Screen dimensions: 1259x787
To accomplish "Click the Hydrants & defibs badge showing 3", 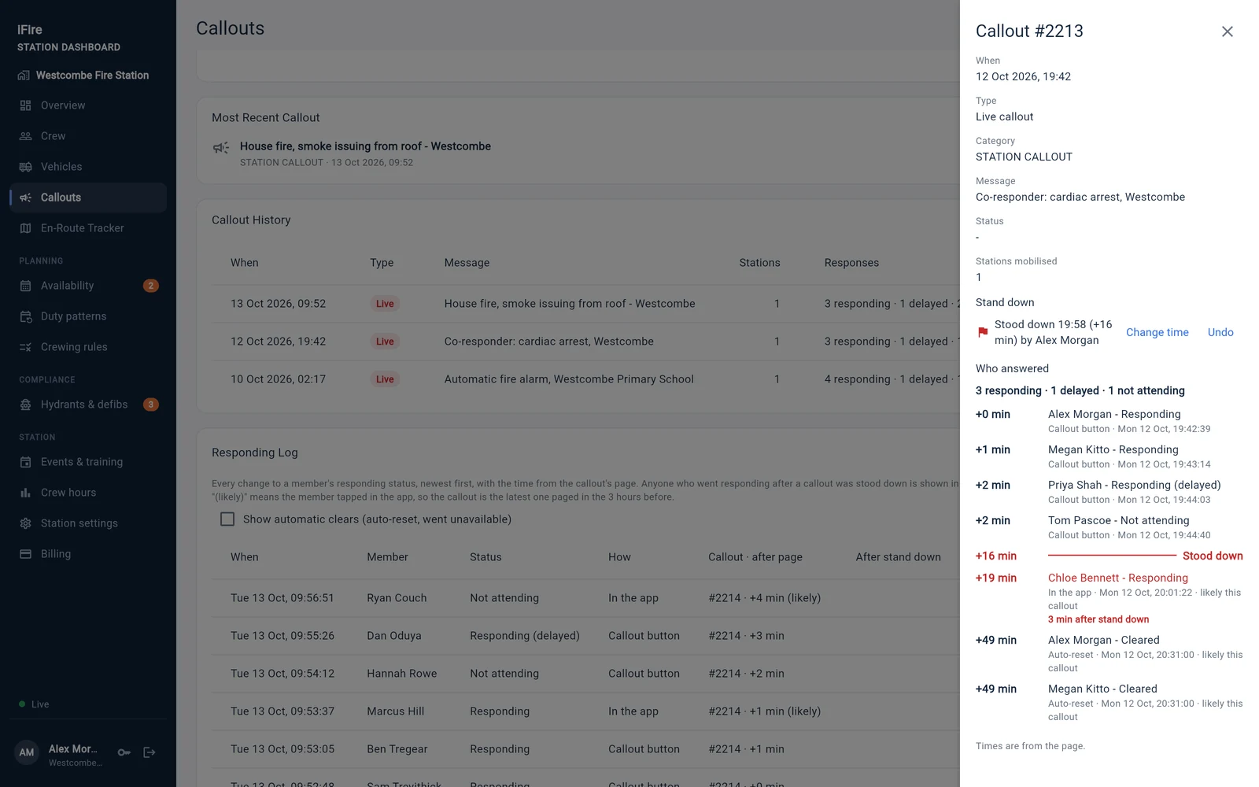I will [x=151, y=405].
